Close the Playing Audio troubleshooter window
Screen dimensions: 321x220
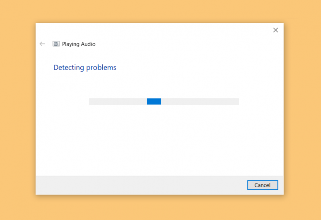coord(275,30)
